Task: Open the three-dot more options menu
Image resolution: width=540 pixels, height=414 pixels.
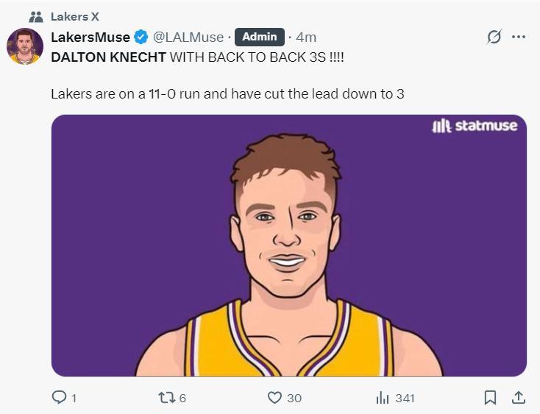Action: pos(519,37)
